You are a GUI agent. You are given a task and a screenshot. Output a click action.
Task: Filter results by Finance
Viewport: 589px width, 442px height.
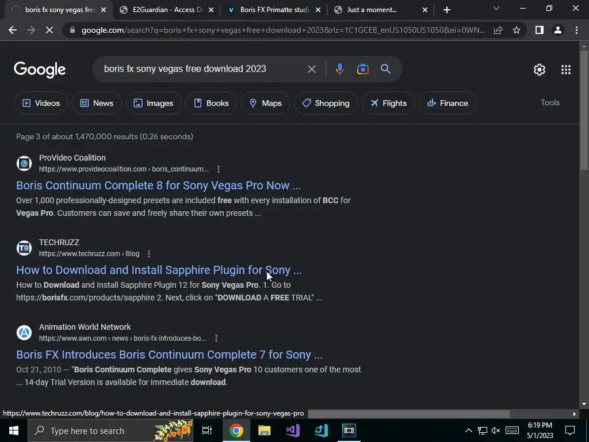coord(448,103)
